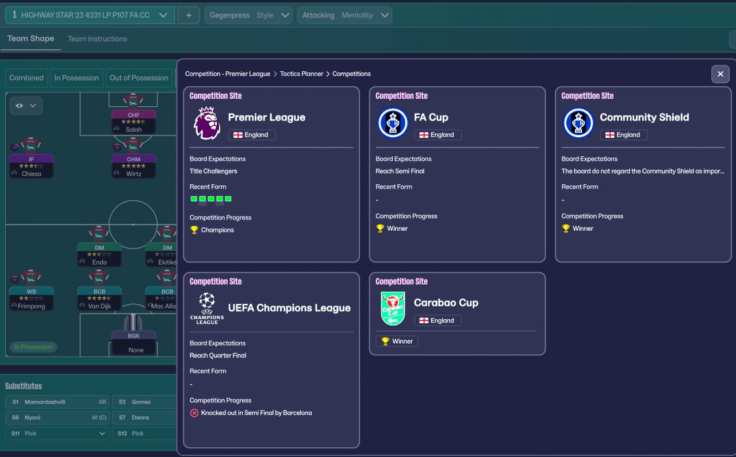The image size is (736, 457).
Task: Open the S12 Pick substitute slot
Action: (144, 433)
